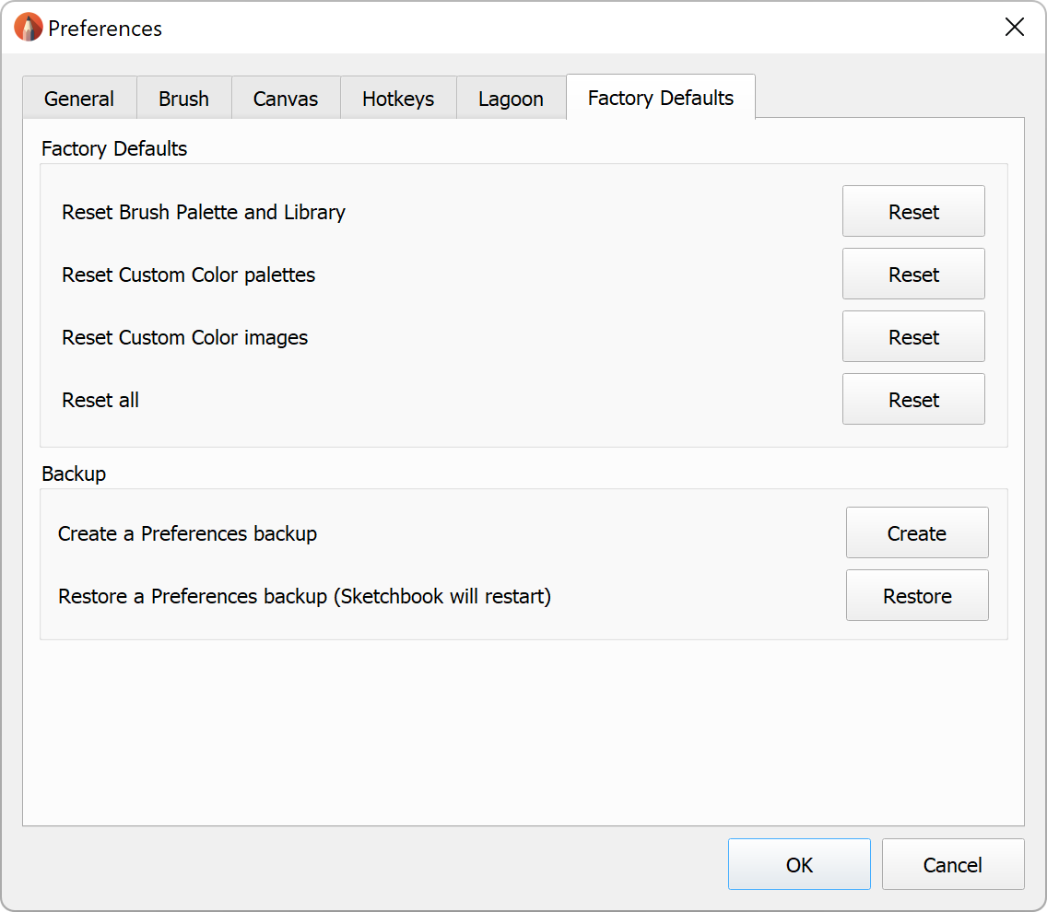Close the Preferences dialog window
This screenshot has height=912, width=1047.
1014,28
